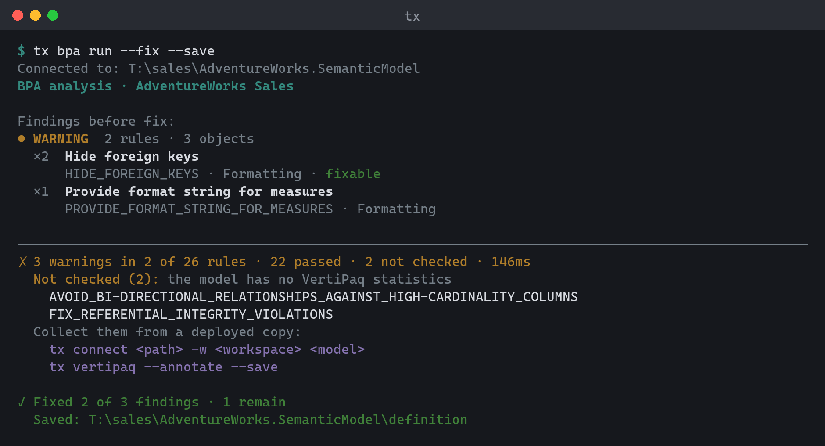This screenshot has width=825, height=446.
Task: Click the "2 not checked" summary value
Action: [x=416, y=262]
